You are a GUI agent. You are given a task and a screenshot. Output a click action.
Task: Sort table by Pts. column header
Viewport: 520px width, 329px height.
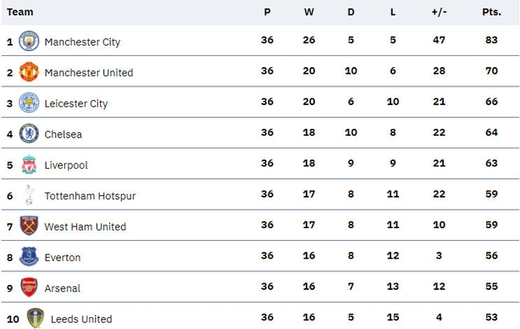pos(491,12)
